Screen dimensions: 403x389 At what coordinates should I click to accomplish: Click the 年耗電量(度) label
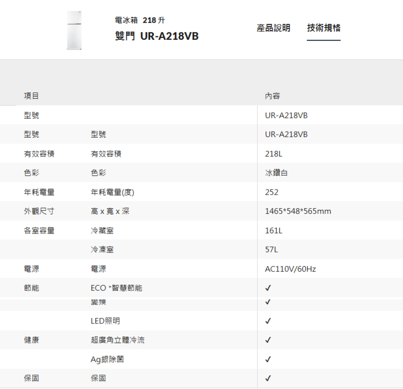(x=113, y=192)
